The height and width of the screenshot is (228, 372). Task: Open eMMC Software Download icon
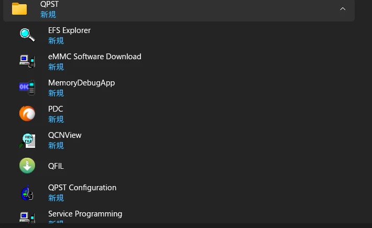pos(27,61)
